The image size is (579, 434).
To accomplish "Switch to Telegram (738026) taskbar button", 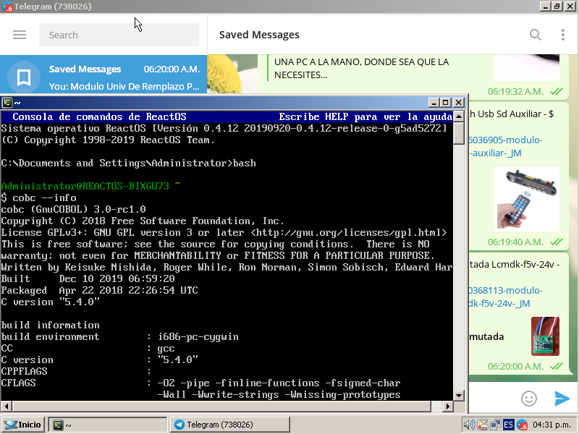I will tap(229, 425).
